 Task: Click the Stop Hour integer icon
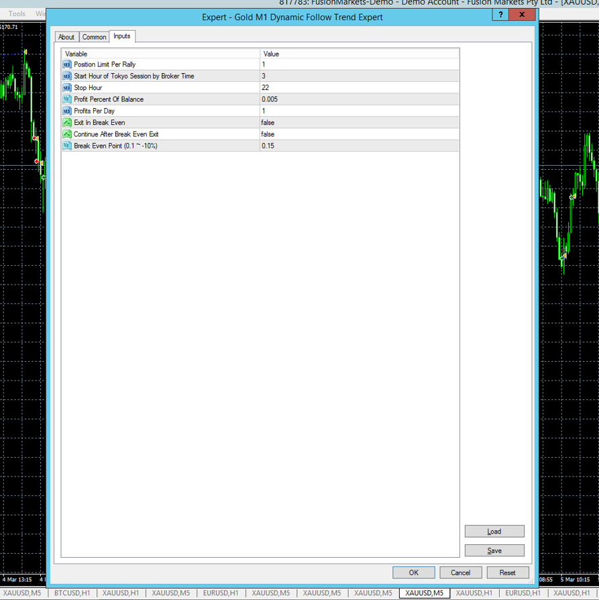[67, 88]
